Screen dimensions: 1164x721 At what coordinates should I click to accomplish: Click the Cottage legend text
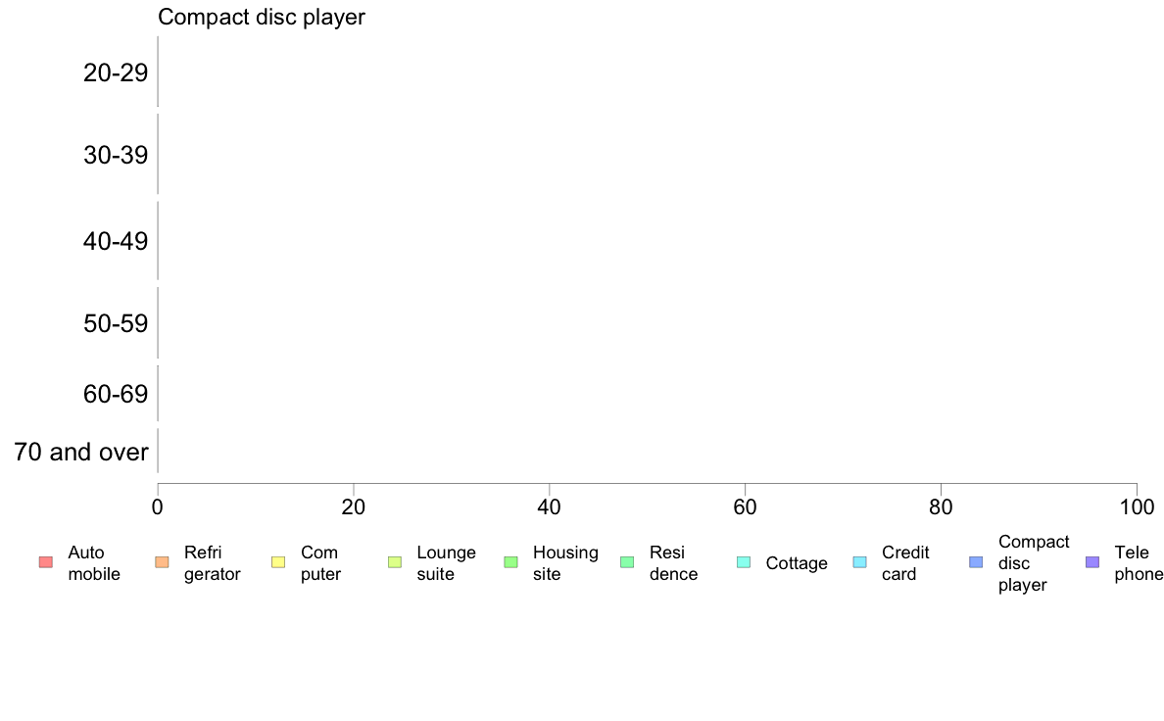coord(797,563)
